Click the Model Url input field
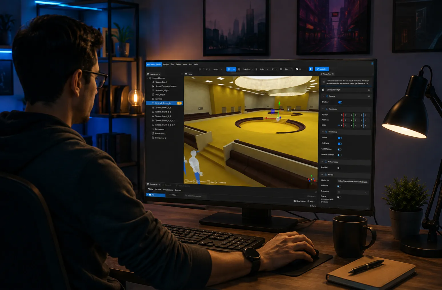 click(353, 182)
